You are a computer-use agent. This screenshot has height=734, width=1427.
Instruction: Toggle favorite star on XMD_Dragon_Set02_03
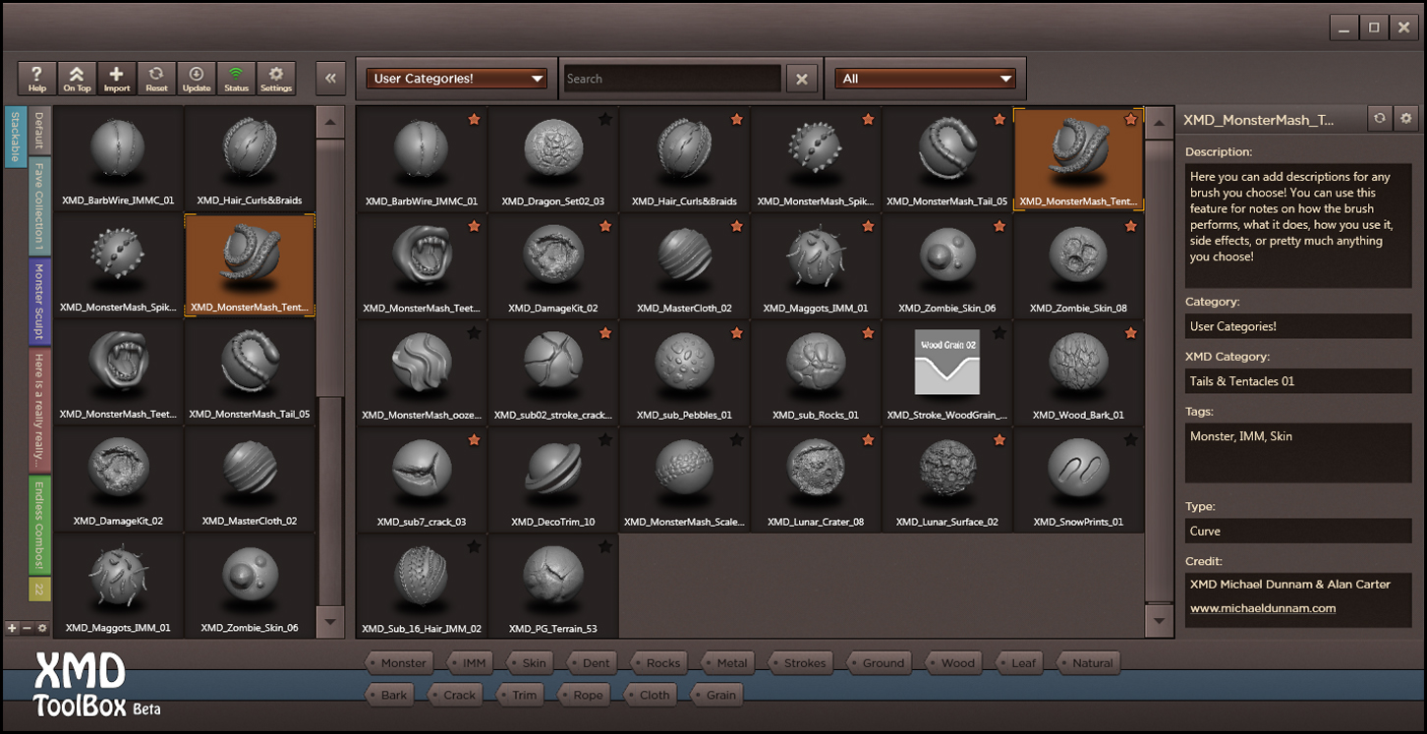[x=605, y=120]
